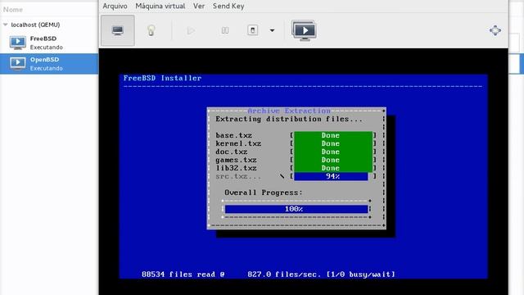Viewport: 524px width, 295px height.
Task: Click 'Extracting distribution files...' text
Action: [289, 119]
